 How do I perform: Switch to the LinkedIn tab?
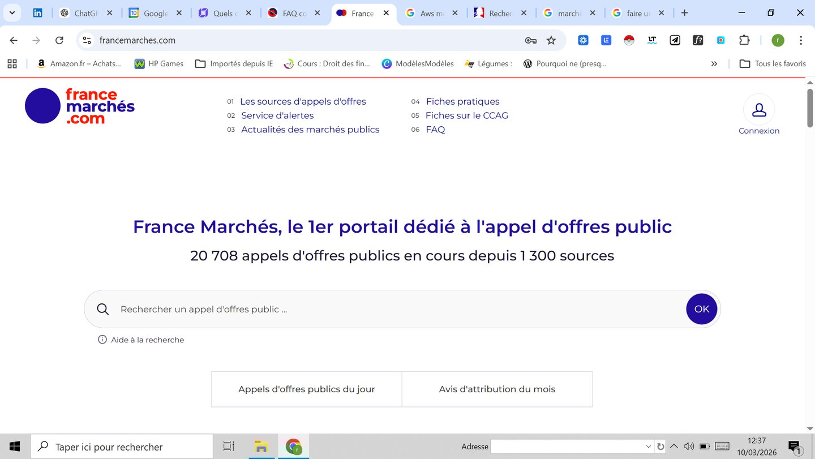coord(38,13)
